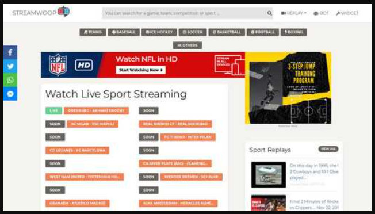Select the Soccer category
375x214 pixels.
coord(193,32)
